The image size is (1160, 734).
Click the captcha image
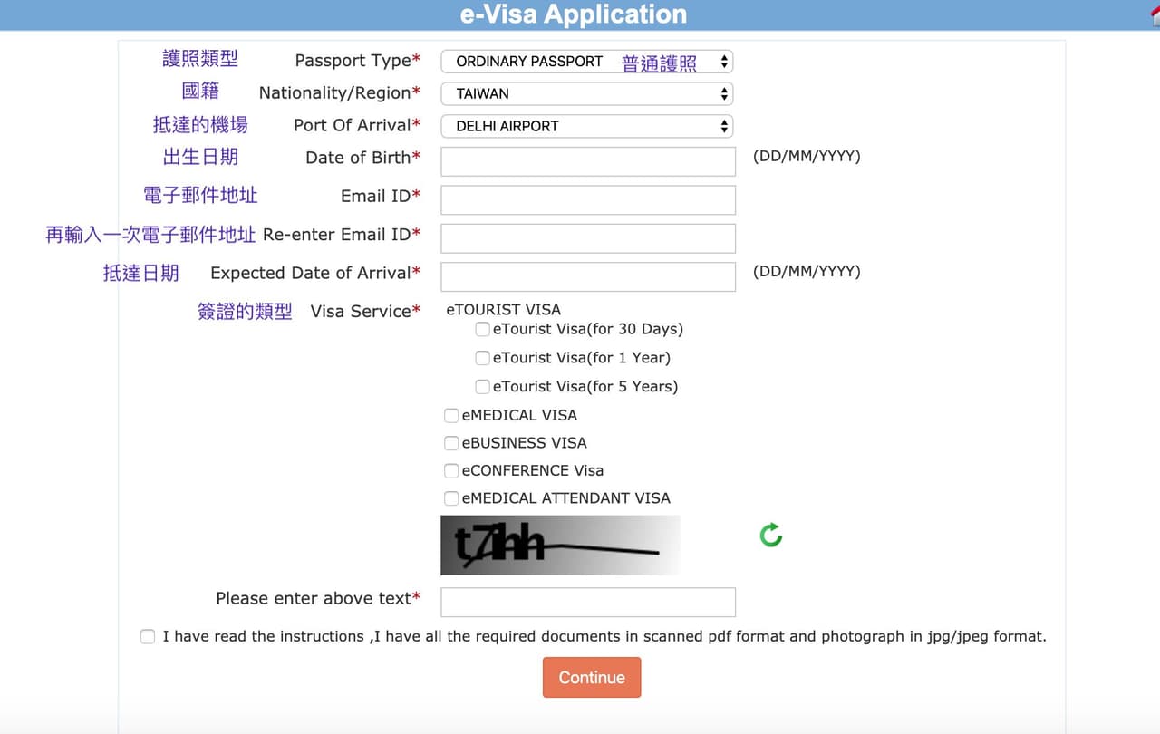point(560,546)
